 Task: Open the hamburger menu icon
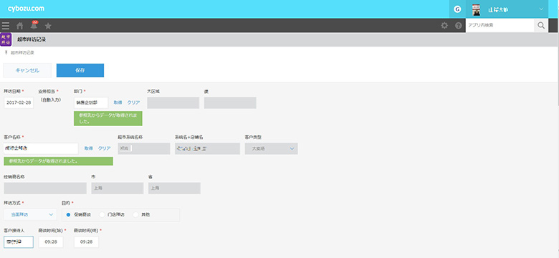[5, 26]
